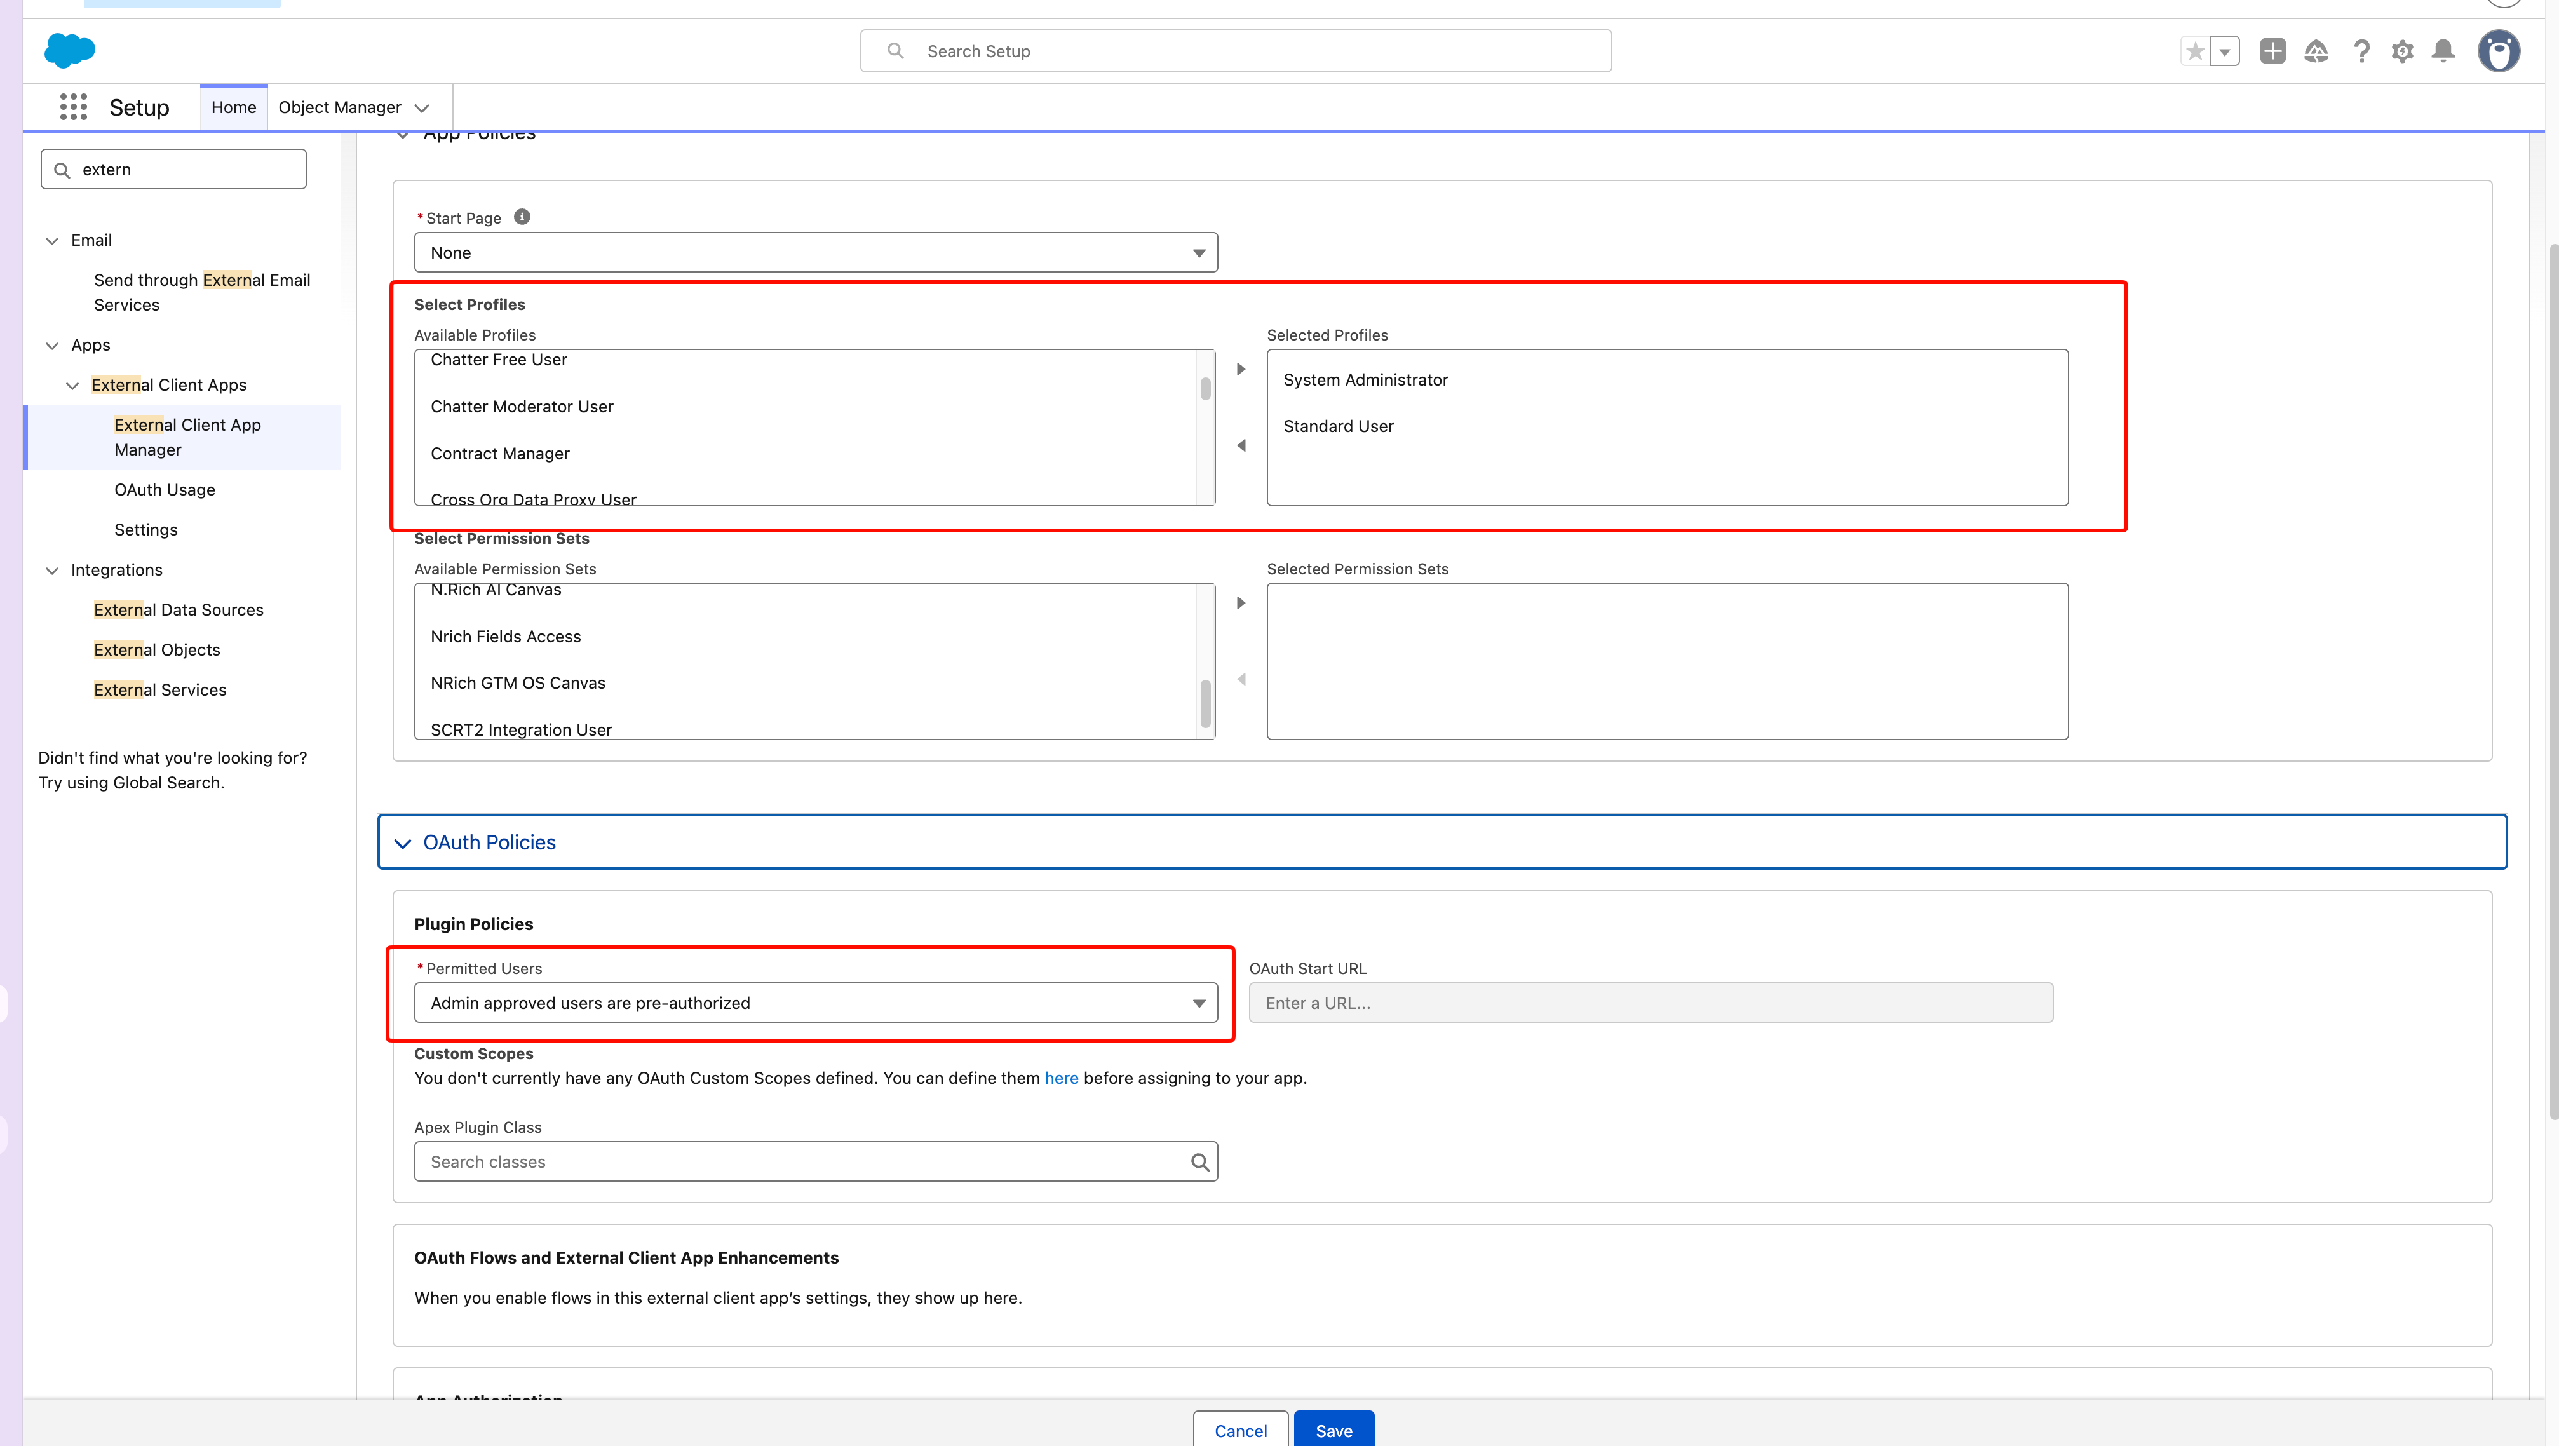Open the Help question mark icon

pyautogui.click(x=2361, y=51)
